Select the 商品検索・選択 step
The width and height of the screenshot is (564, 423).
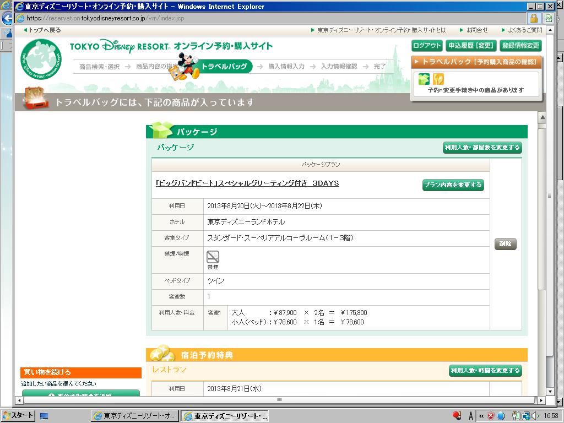click(99, 67)
